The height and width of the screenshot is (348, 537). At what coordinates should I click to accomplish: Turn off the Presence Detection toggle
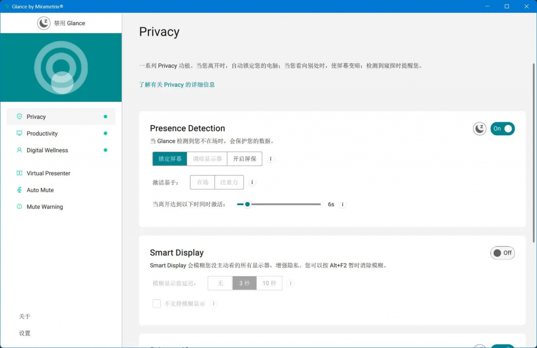(502, 128)
